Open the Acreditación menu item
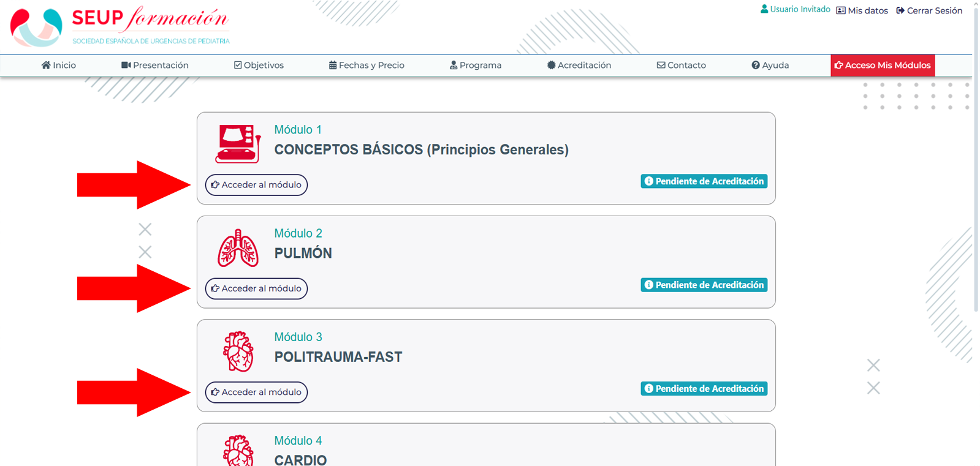 click(579, 65)
